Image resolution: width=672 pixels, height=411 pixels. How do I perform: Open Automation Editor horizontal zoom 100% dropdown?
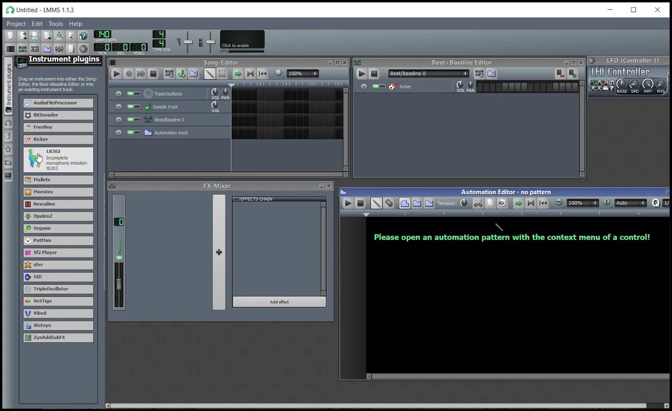(583, 203)
